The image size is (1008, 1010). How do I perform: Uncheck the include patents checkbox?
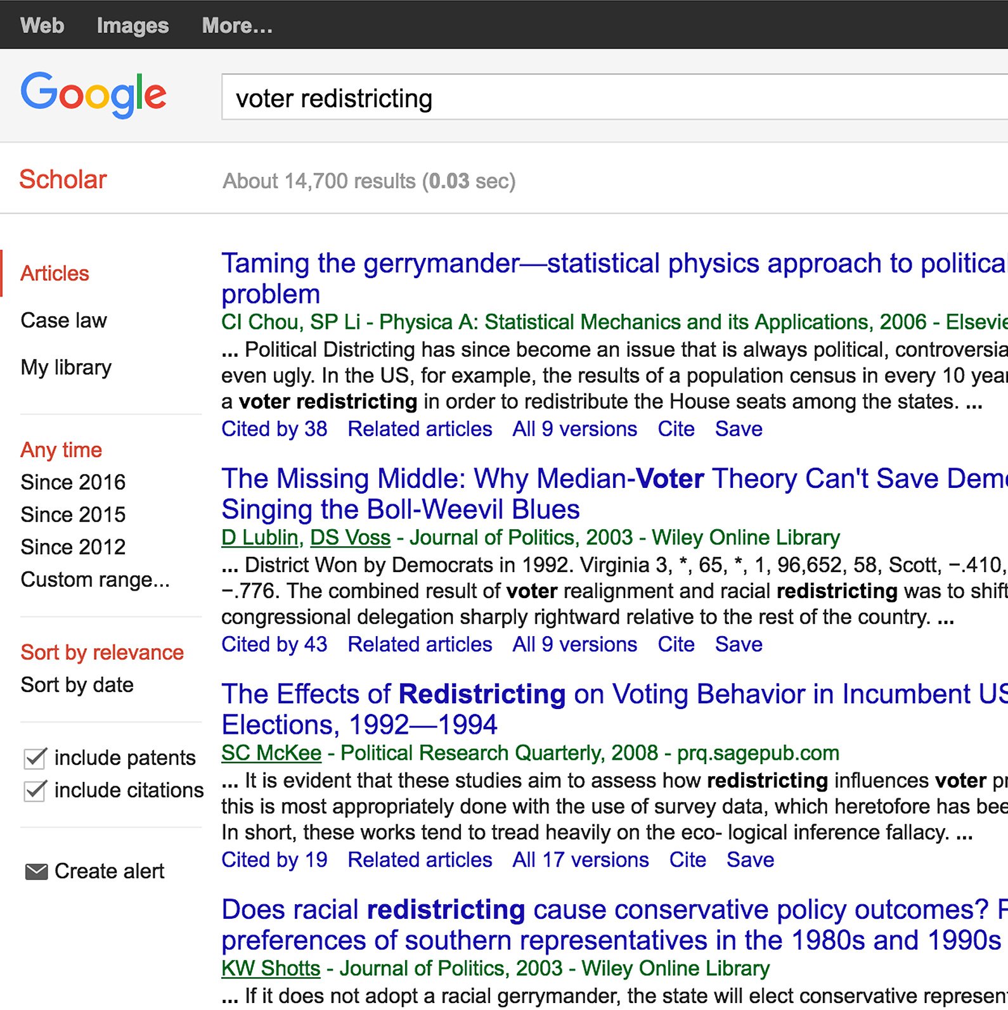pos(35,758)
